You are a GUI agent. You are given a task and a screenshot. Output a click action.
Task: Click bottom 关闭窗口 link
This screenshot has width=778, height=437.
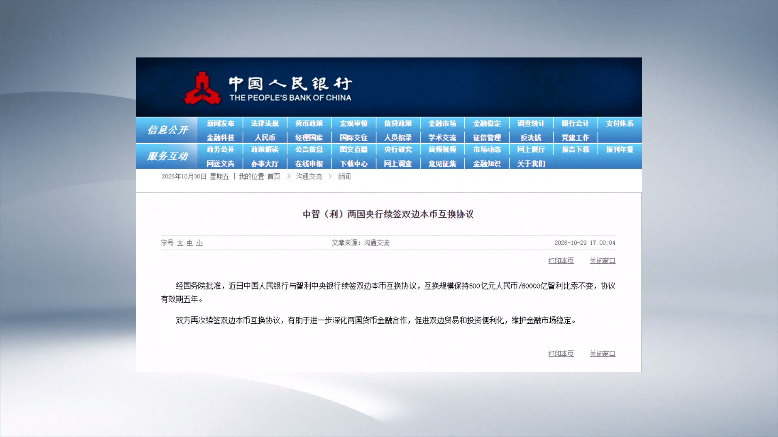pyautogui.click(x=603, y=354)
